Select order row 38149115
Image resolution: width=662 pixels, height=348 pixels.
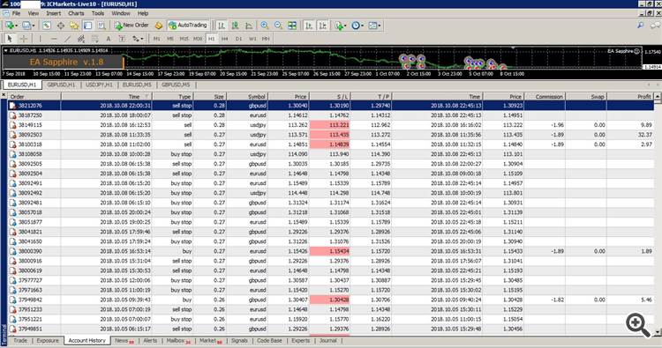point(331,125)
